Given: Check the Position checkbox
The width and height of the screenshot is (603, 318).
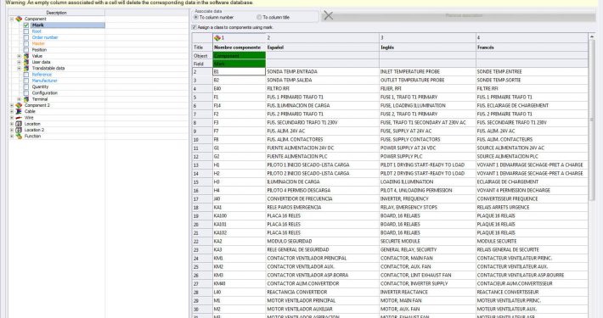Looking at the screenshot, I should (x=26, y=50).
